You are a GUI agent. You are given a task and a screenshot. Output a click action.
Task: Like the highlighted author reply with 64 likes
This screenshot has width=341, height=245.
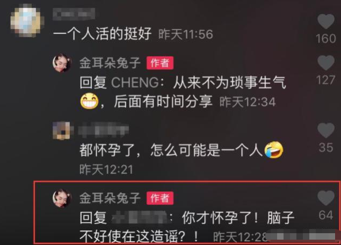325,198
